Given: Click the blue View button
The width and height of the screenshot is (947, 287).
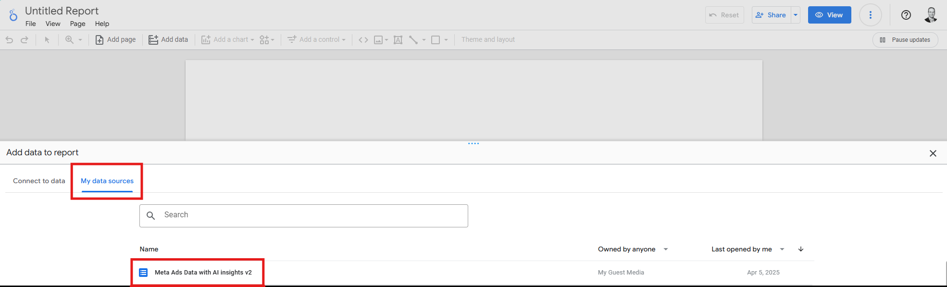Looking at the screenshot, I should [829, 15].
